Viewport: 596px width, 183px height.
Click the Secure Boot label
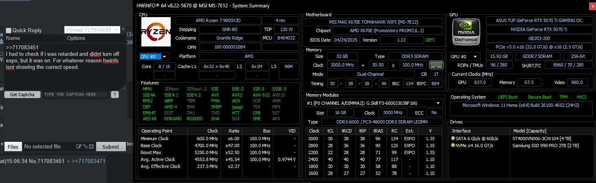point(540,97)
